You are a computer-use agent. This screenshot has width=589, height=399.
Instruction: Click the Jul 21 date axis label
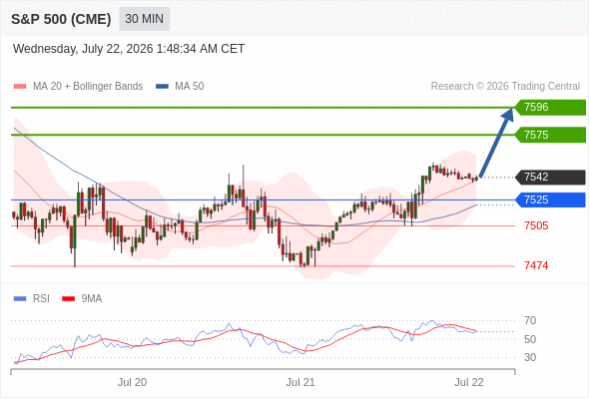[x=300, y=382]
